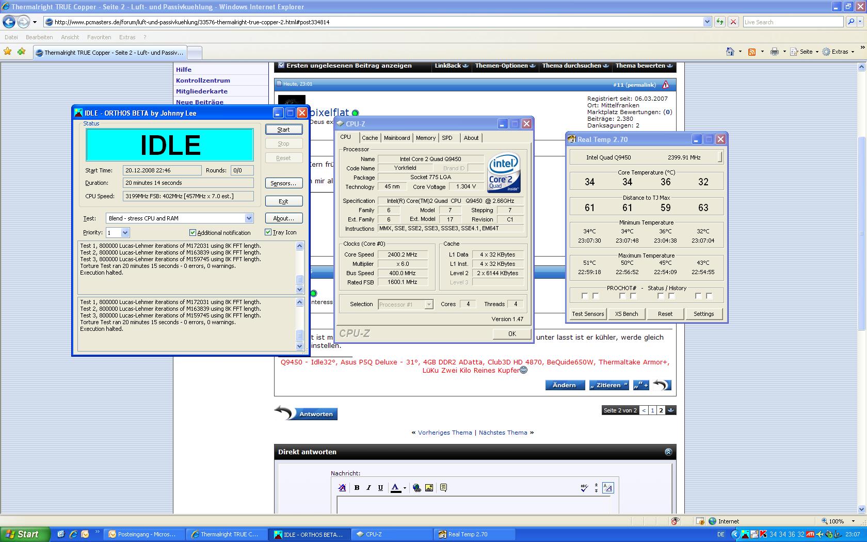Toggle the Tray Icon checkbox
The image size is (867, 542).
pyautogui.click(x=268, y=232)
